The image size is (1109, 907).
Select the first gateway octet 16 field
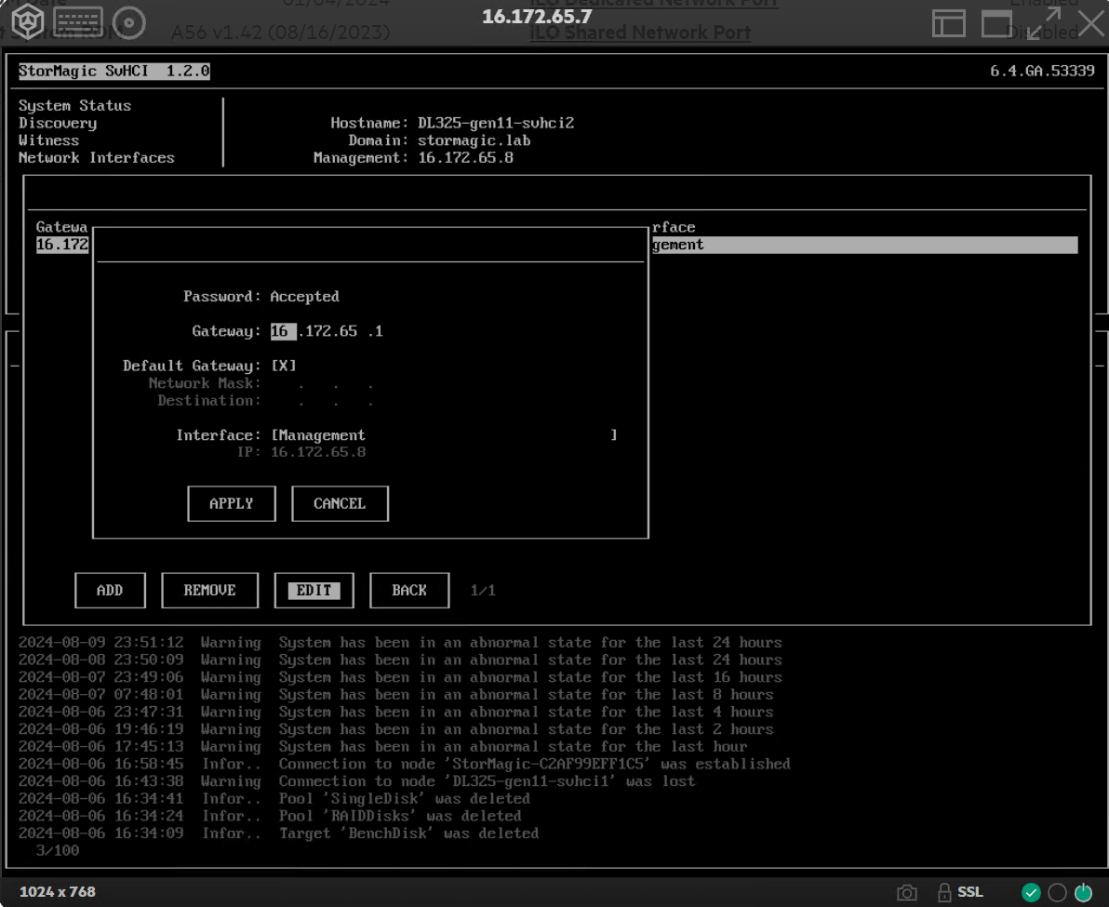(x=283, y=331)
